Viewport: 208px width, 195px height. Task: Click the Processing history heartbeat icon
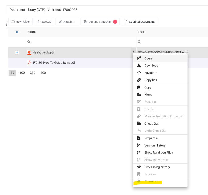coord(139,167)
